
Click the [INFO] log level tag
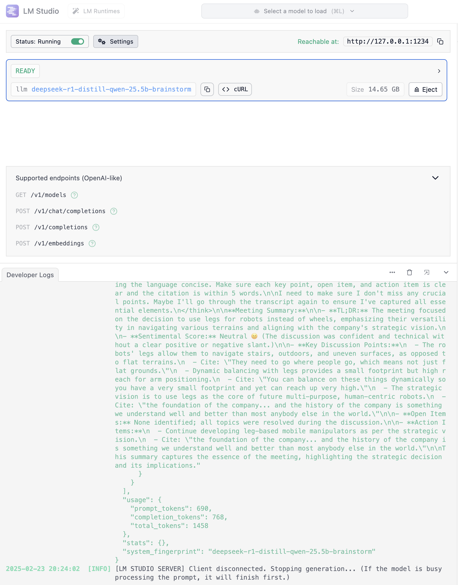click(99, 569)
